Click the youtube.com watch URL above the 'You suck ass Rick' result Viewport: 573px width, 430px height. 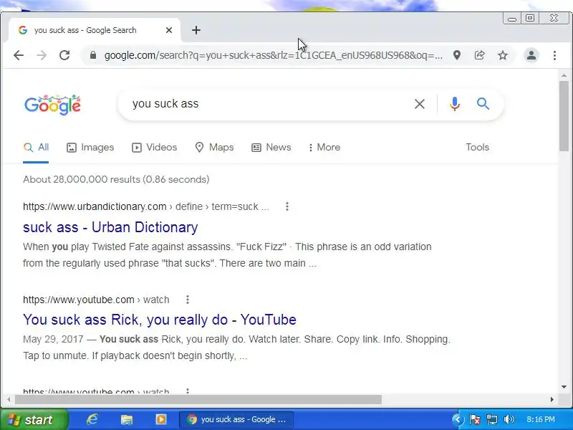(x=96, y=300)
